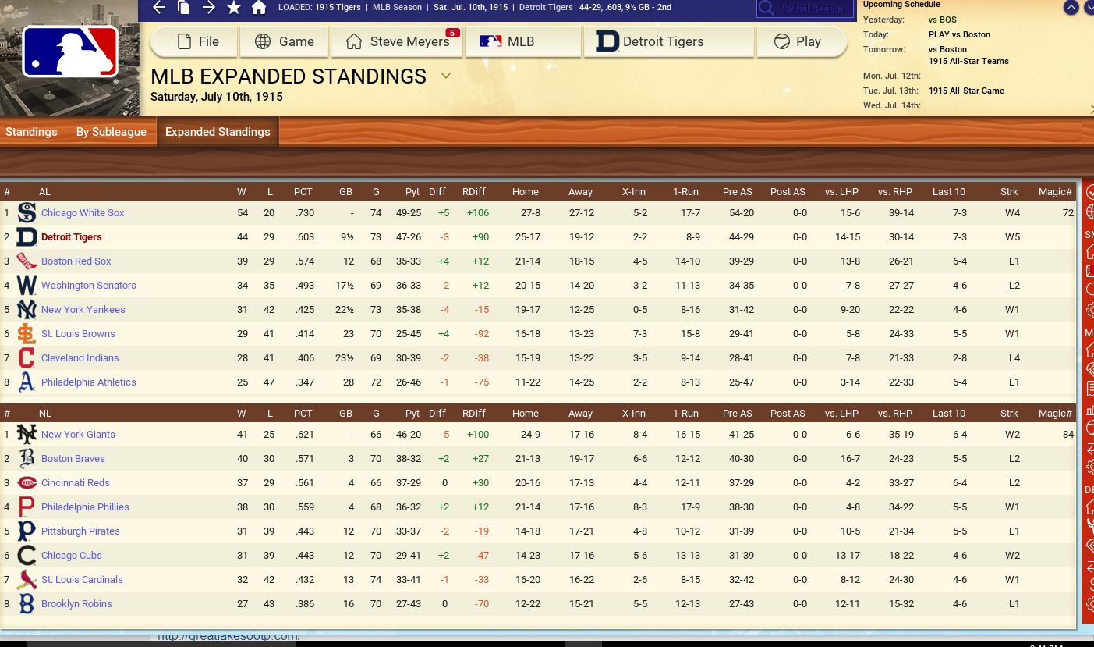Collapse the Upcoming Schedule panel with up chevron
Image resolution: width=1094 pixels, height=647 pixels.
coord(1071,8)
